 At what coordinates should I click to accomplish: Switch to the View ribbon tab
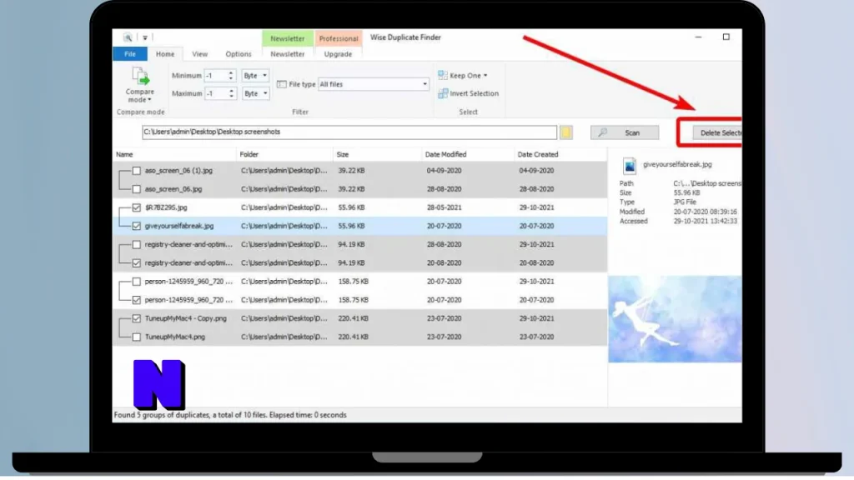click(x=200, y=54)
